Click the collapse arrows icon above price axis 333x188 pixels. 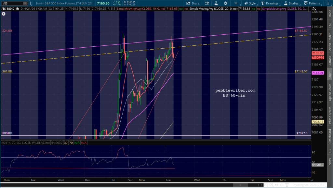click(x=314, y=9)
